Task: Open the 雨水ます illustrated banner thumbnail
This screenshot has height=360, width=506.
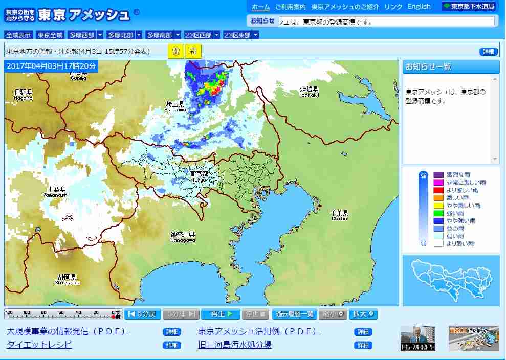Action: click(474, 339)
